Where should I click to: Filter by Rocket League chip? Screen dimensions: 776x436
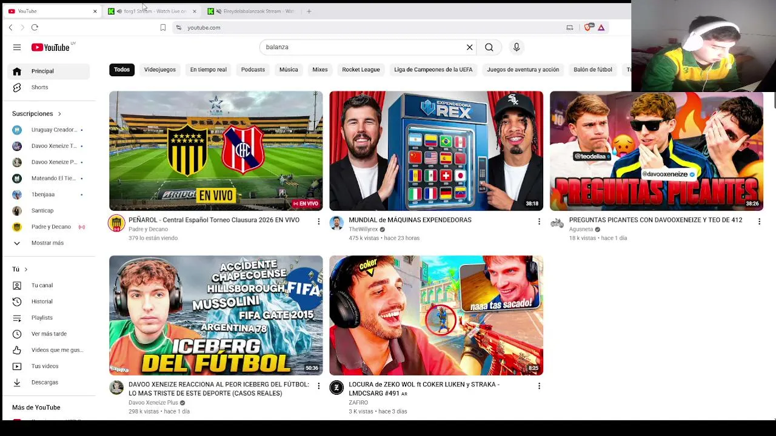[361, 70]
